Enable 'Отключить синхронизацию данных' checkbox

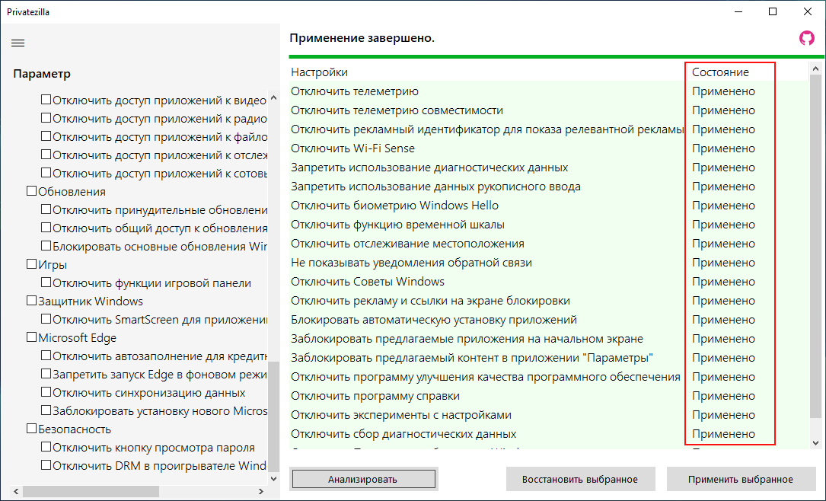pyautogui.click(x=46, y=392)
